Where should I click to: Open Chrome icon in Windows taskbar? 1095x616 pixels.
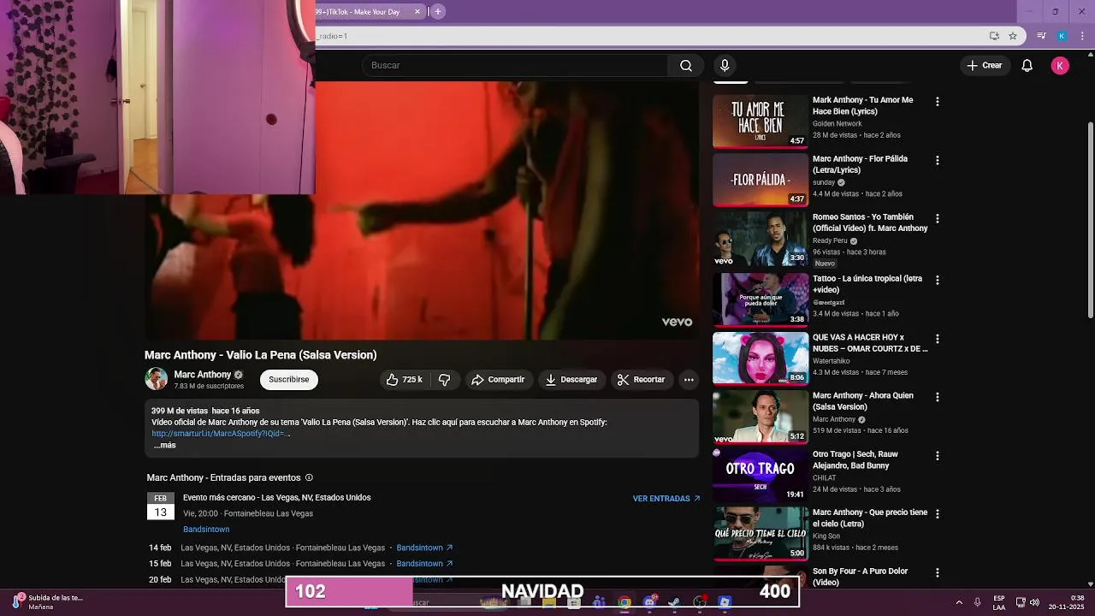pos(624,602)
